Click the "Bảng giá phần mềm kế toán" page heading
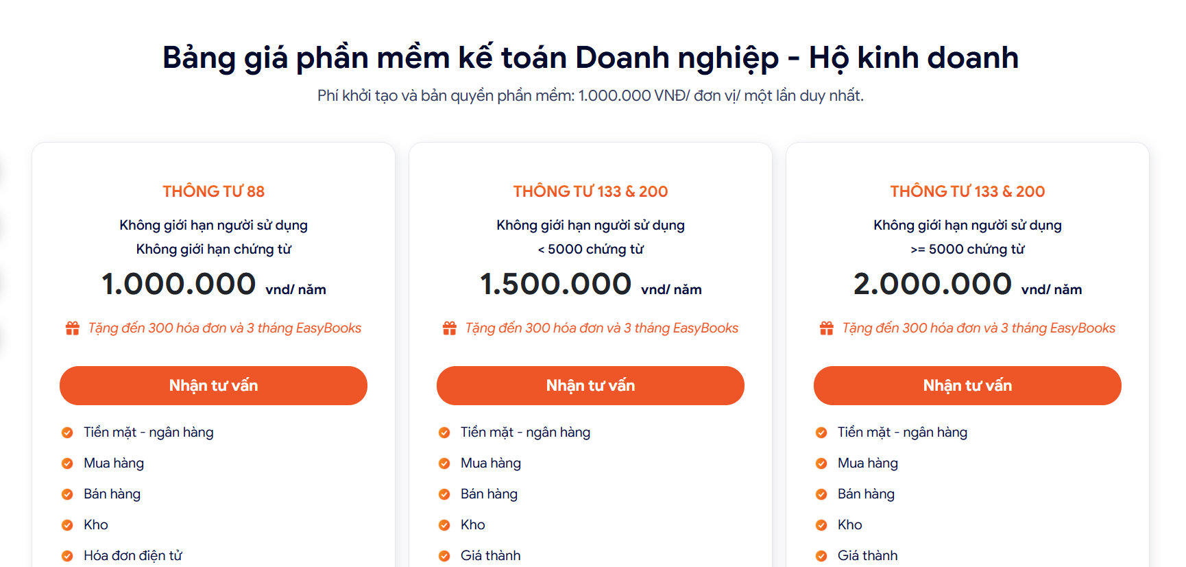 point(590,58)
